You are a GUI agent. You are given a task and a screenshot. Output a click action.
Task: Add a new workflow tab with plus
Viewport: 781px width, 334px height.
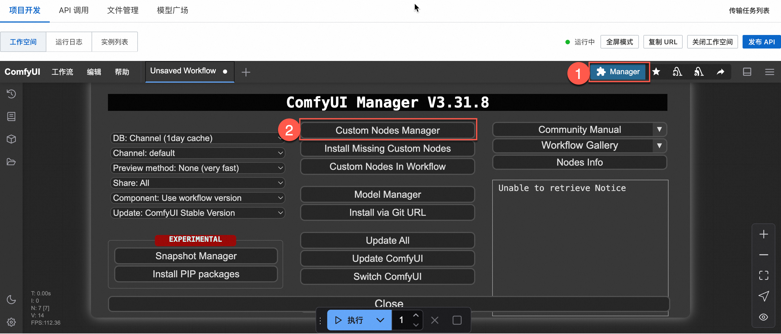(x=246, y=72)
